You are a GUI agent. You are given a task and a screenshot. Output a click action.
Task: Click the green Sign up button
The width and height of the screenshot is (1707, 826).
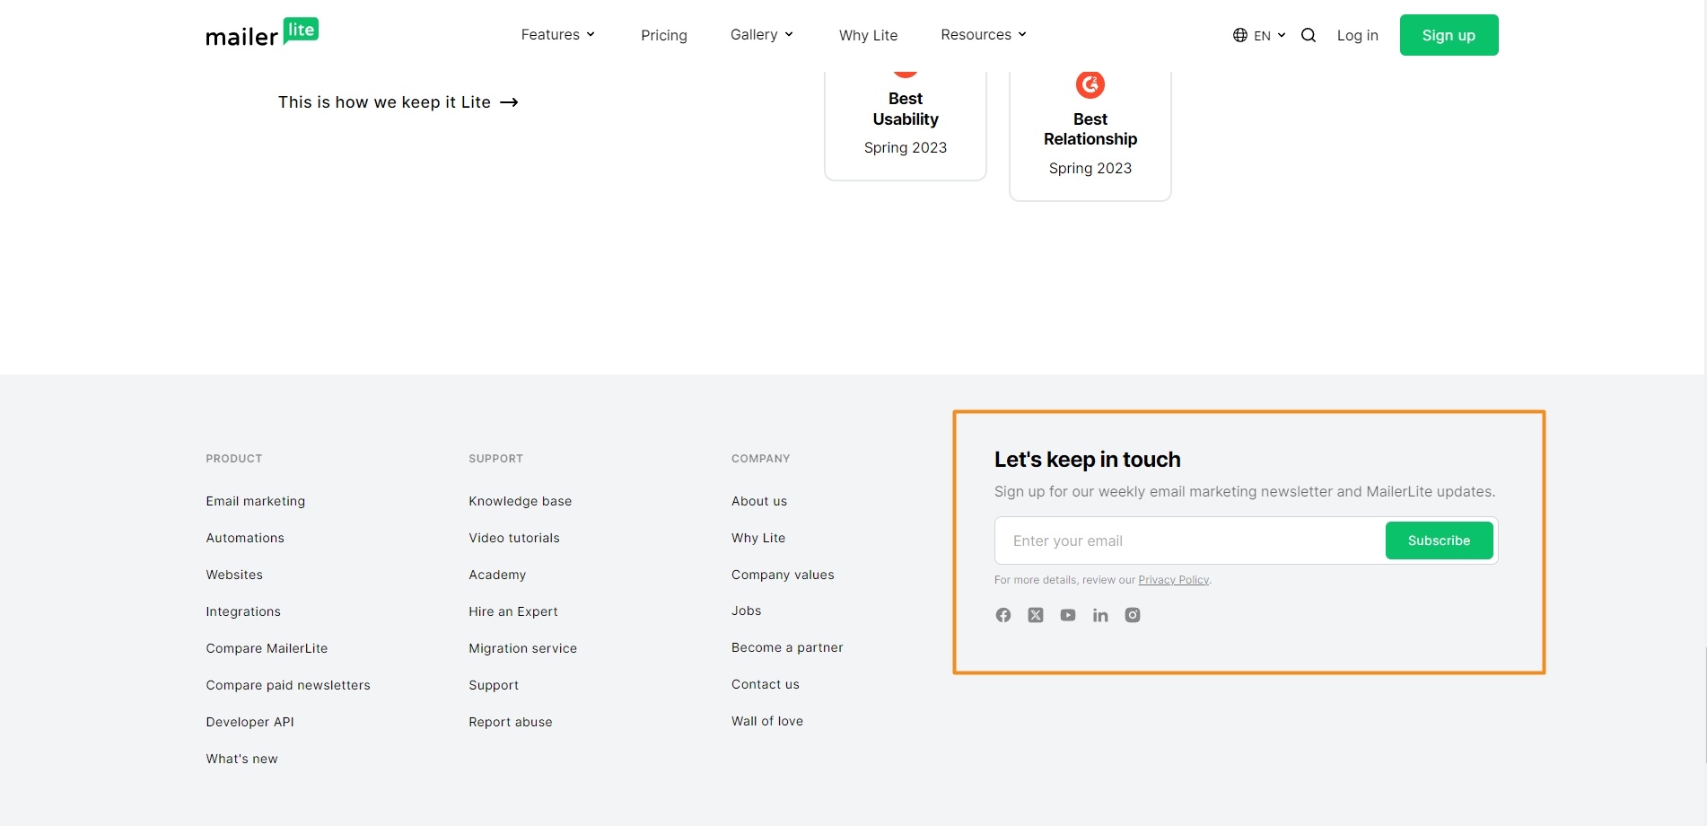[1449, 35]
